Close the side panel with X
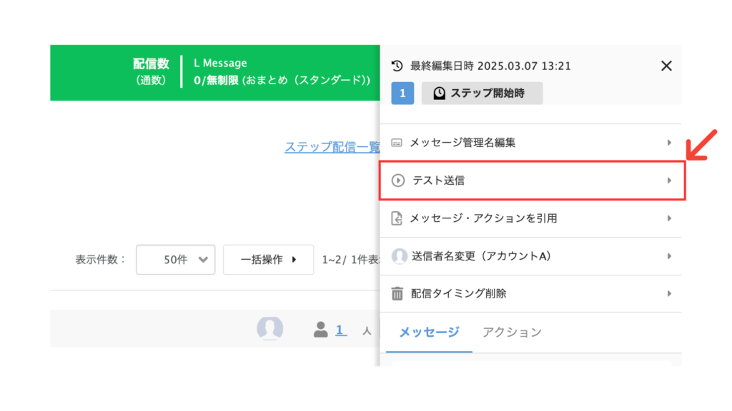 (666, 66)
